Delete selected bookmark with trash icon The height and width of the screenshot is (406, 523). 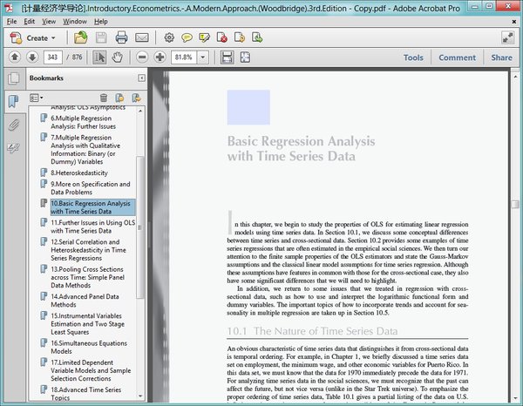(x=104, y=98)
